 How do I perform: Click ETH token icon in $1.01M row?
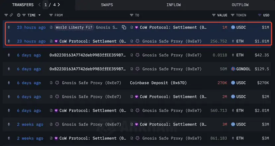point(233,41)
